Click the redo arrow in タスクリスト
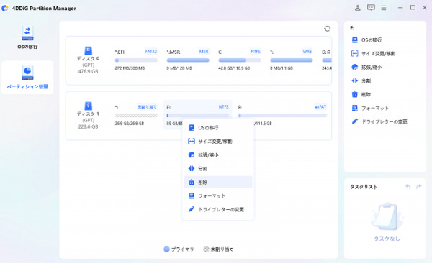This screenshot has width=432, height=263. click(x=419, y=187)
